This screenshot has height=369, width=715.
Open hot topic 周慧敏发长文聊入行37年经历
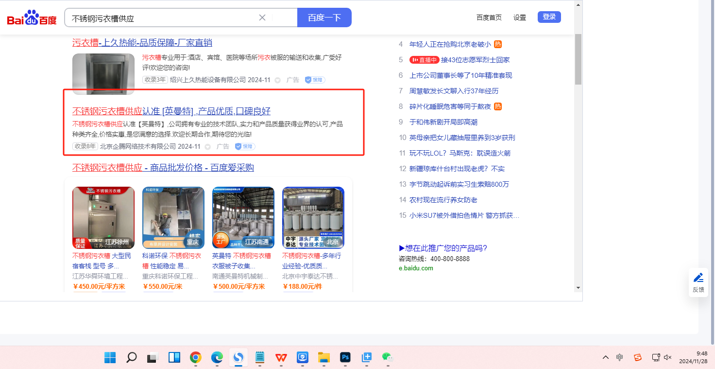454,91
